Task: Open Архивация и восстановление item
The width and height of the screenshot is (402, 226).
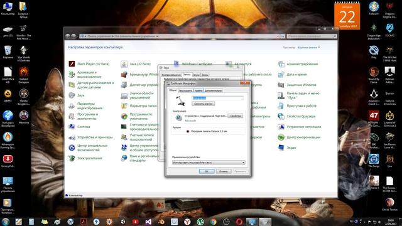Action: click(85, 74)
